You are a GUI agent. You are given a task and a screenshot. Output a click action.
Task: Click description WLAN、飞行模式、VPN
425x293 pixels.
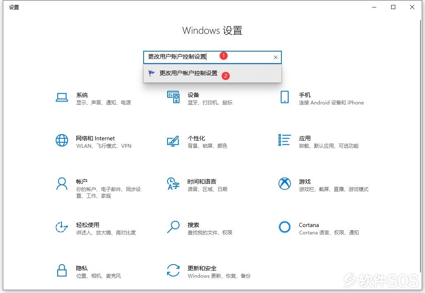click(104, 146)
